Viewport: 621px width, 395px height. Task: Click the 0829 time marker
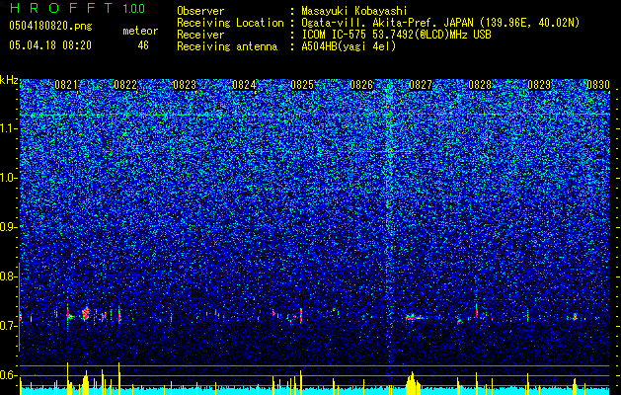tap(539, 85)
